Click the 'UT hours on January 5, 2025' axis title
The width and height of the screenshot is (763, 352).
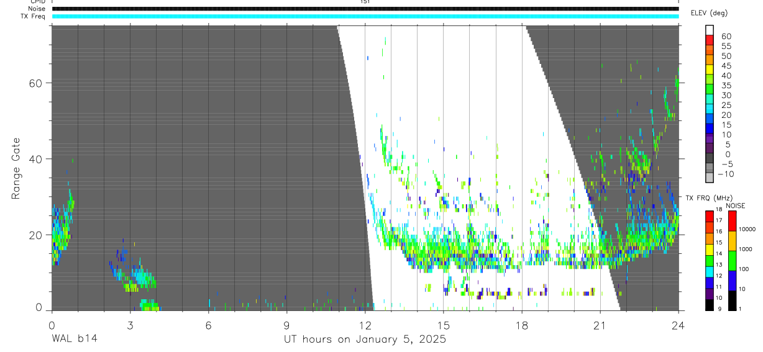click(x=365, y=340)
